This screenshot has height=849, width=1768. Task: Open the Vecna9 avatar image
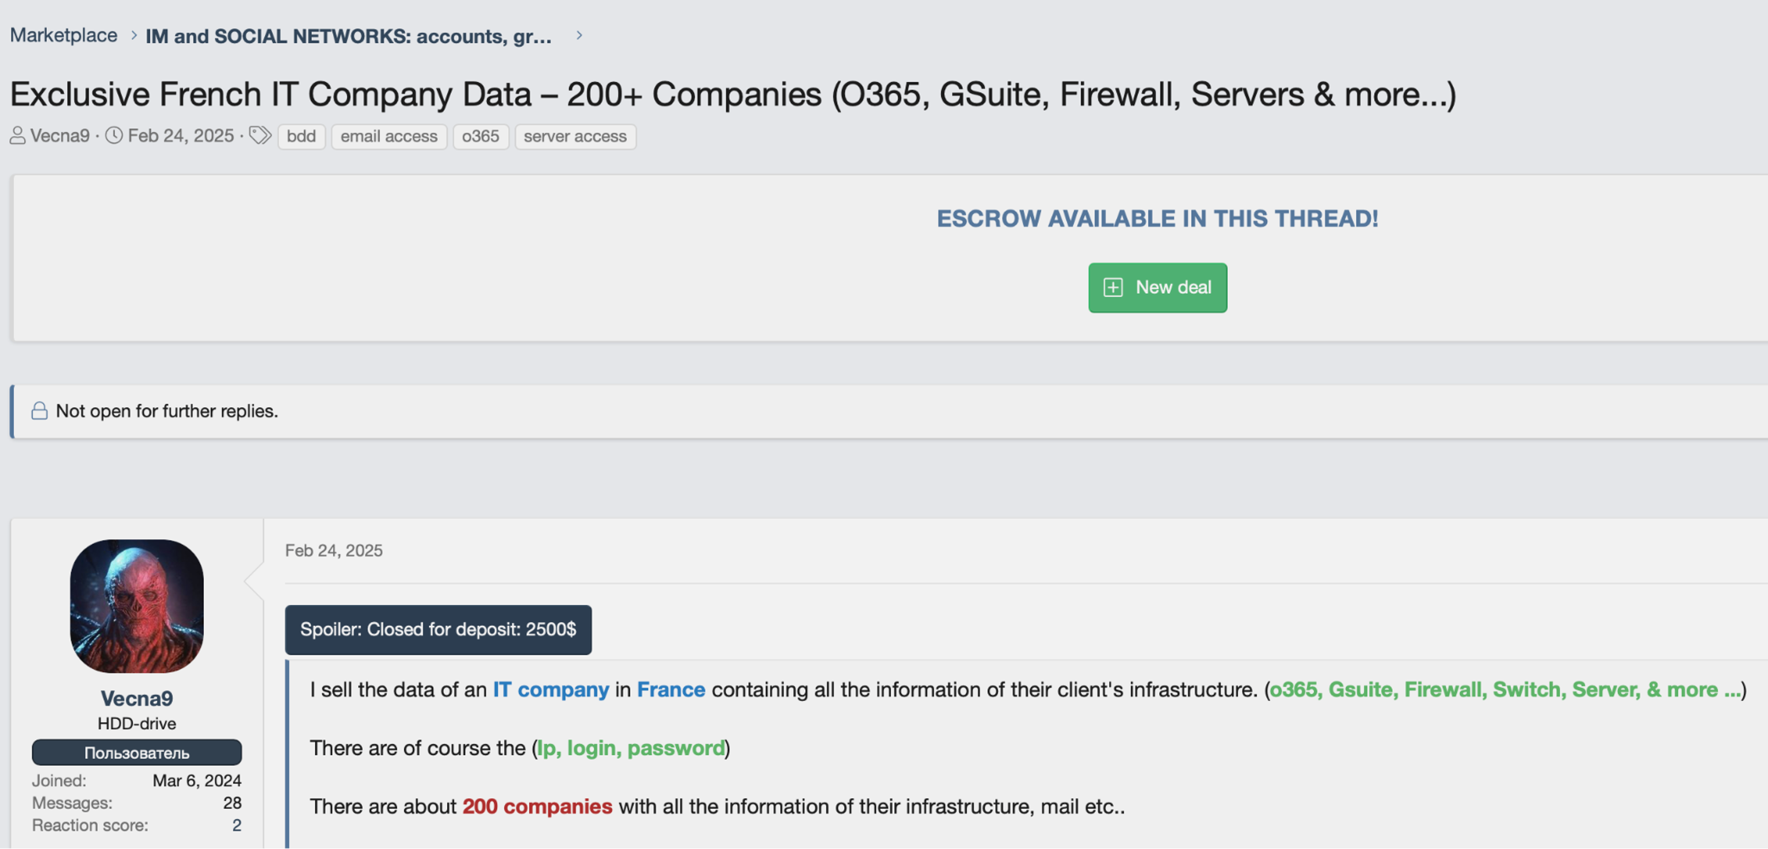[136, 606]
